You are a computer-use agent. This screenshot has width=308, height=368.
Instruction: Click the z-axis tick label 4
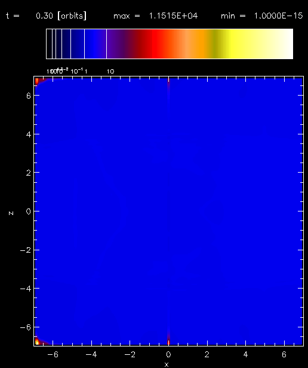pyautogui.click(x=29, y=135)
